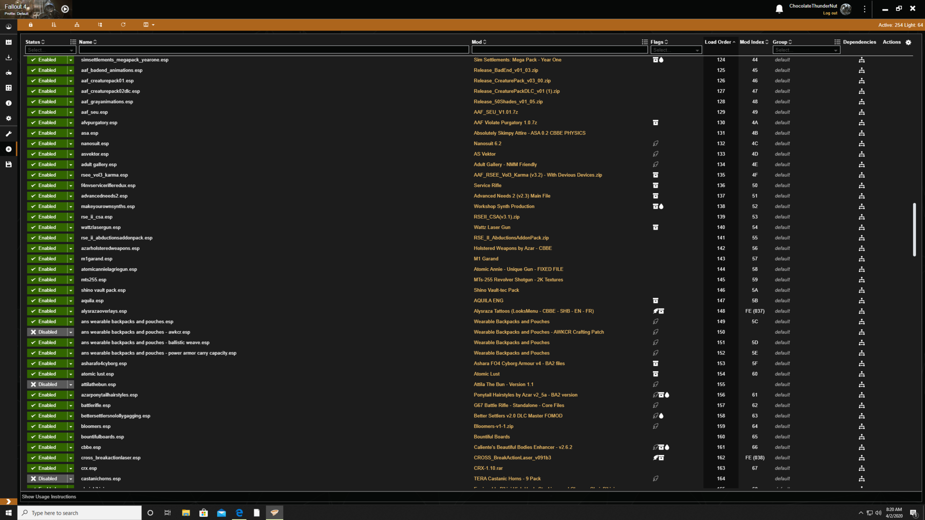Open the Downloads page in the sidebar
925x520 pixels.
click(8, 57)
